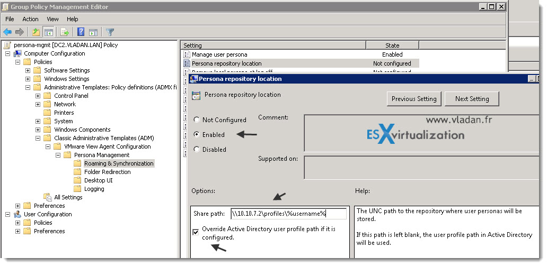The width and height of the screenshot is (547, 266).
Task: Select the Persona repository location row text
Action: point(227,63)
